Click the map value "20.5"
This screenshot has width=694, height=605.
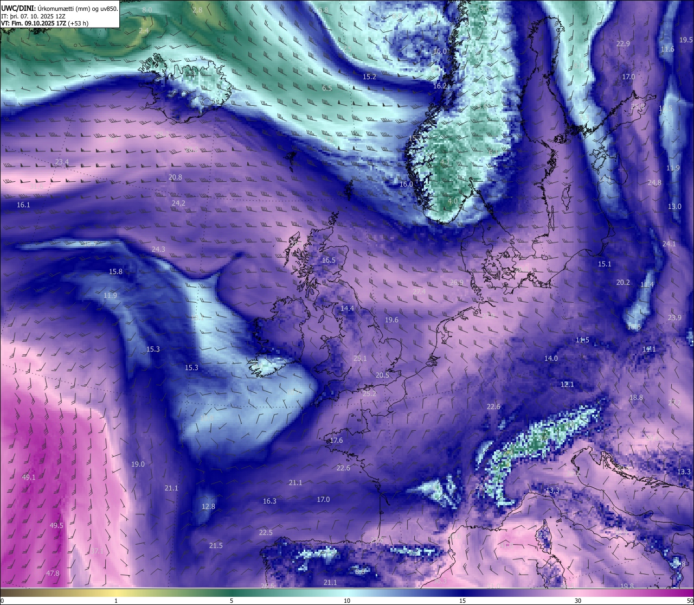coord(382,375)
